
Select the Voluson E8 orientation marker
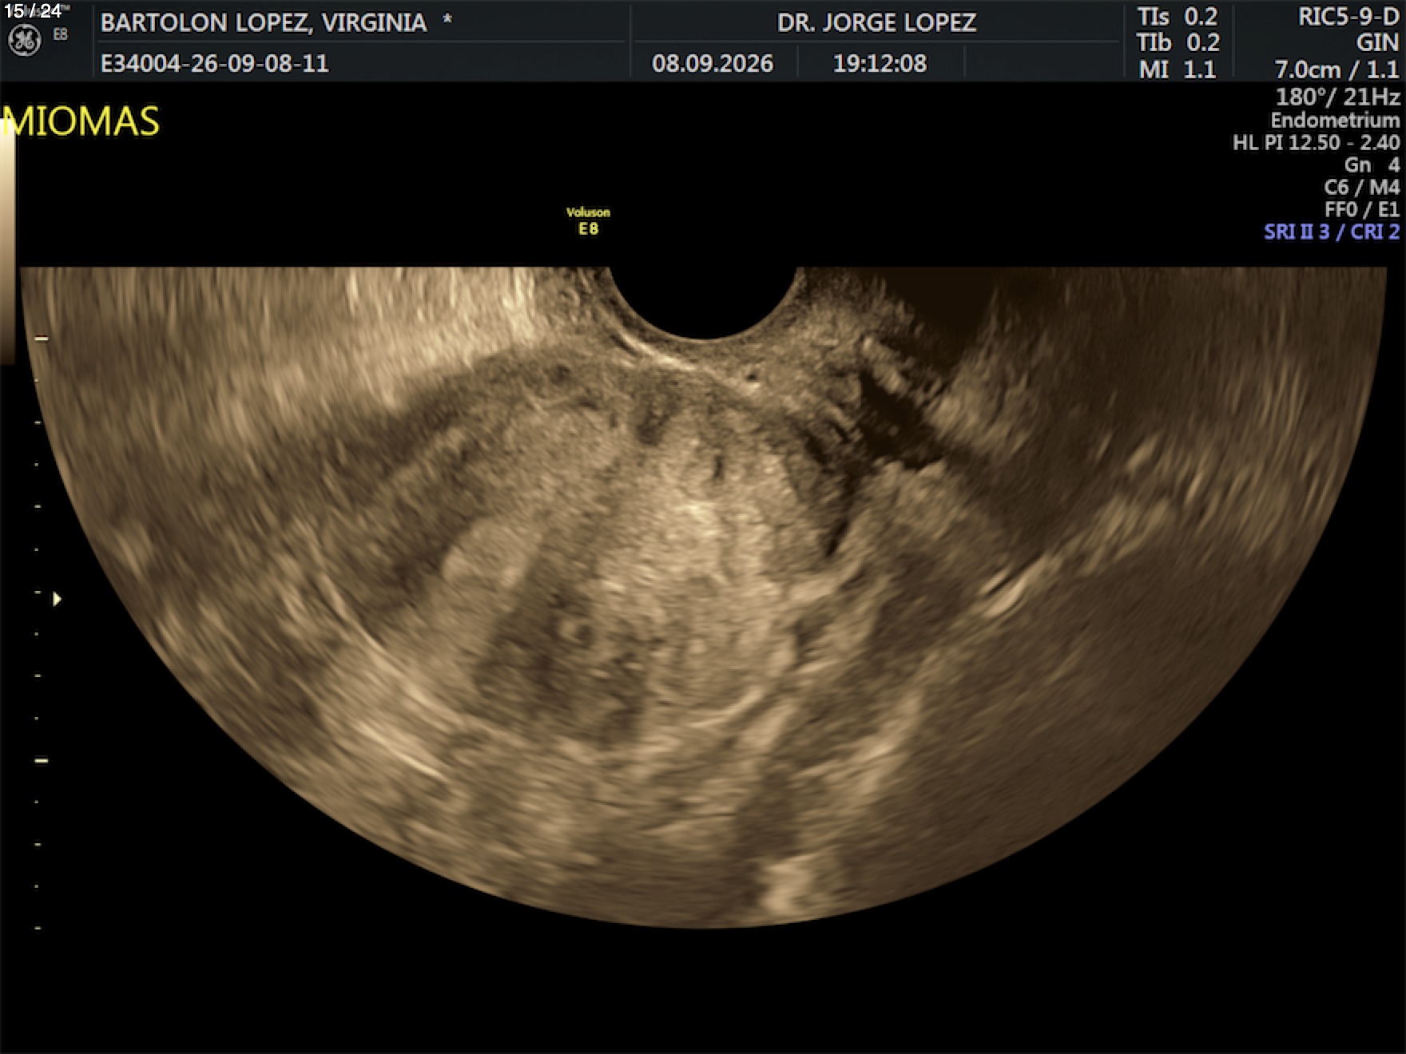pos(588,221)
